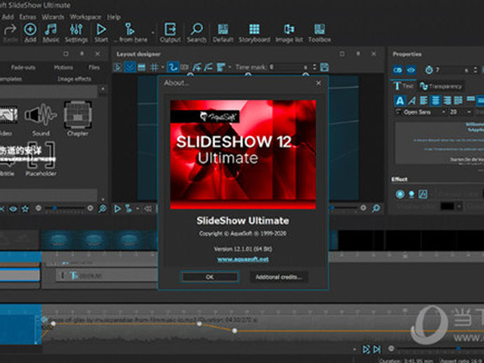Viewport: 484px width, 363px height.
Task: Switch to the Fade-outs tab in the Toolbox
Action: [23, 67]
